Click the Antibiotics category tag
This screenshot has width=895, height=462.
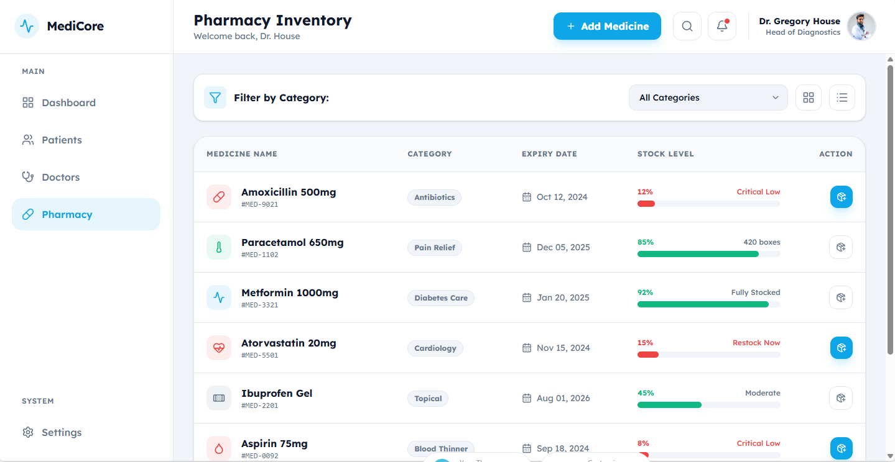pyautogui.click(x=434, y=197)
